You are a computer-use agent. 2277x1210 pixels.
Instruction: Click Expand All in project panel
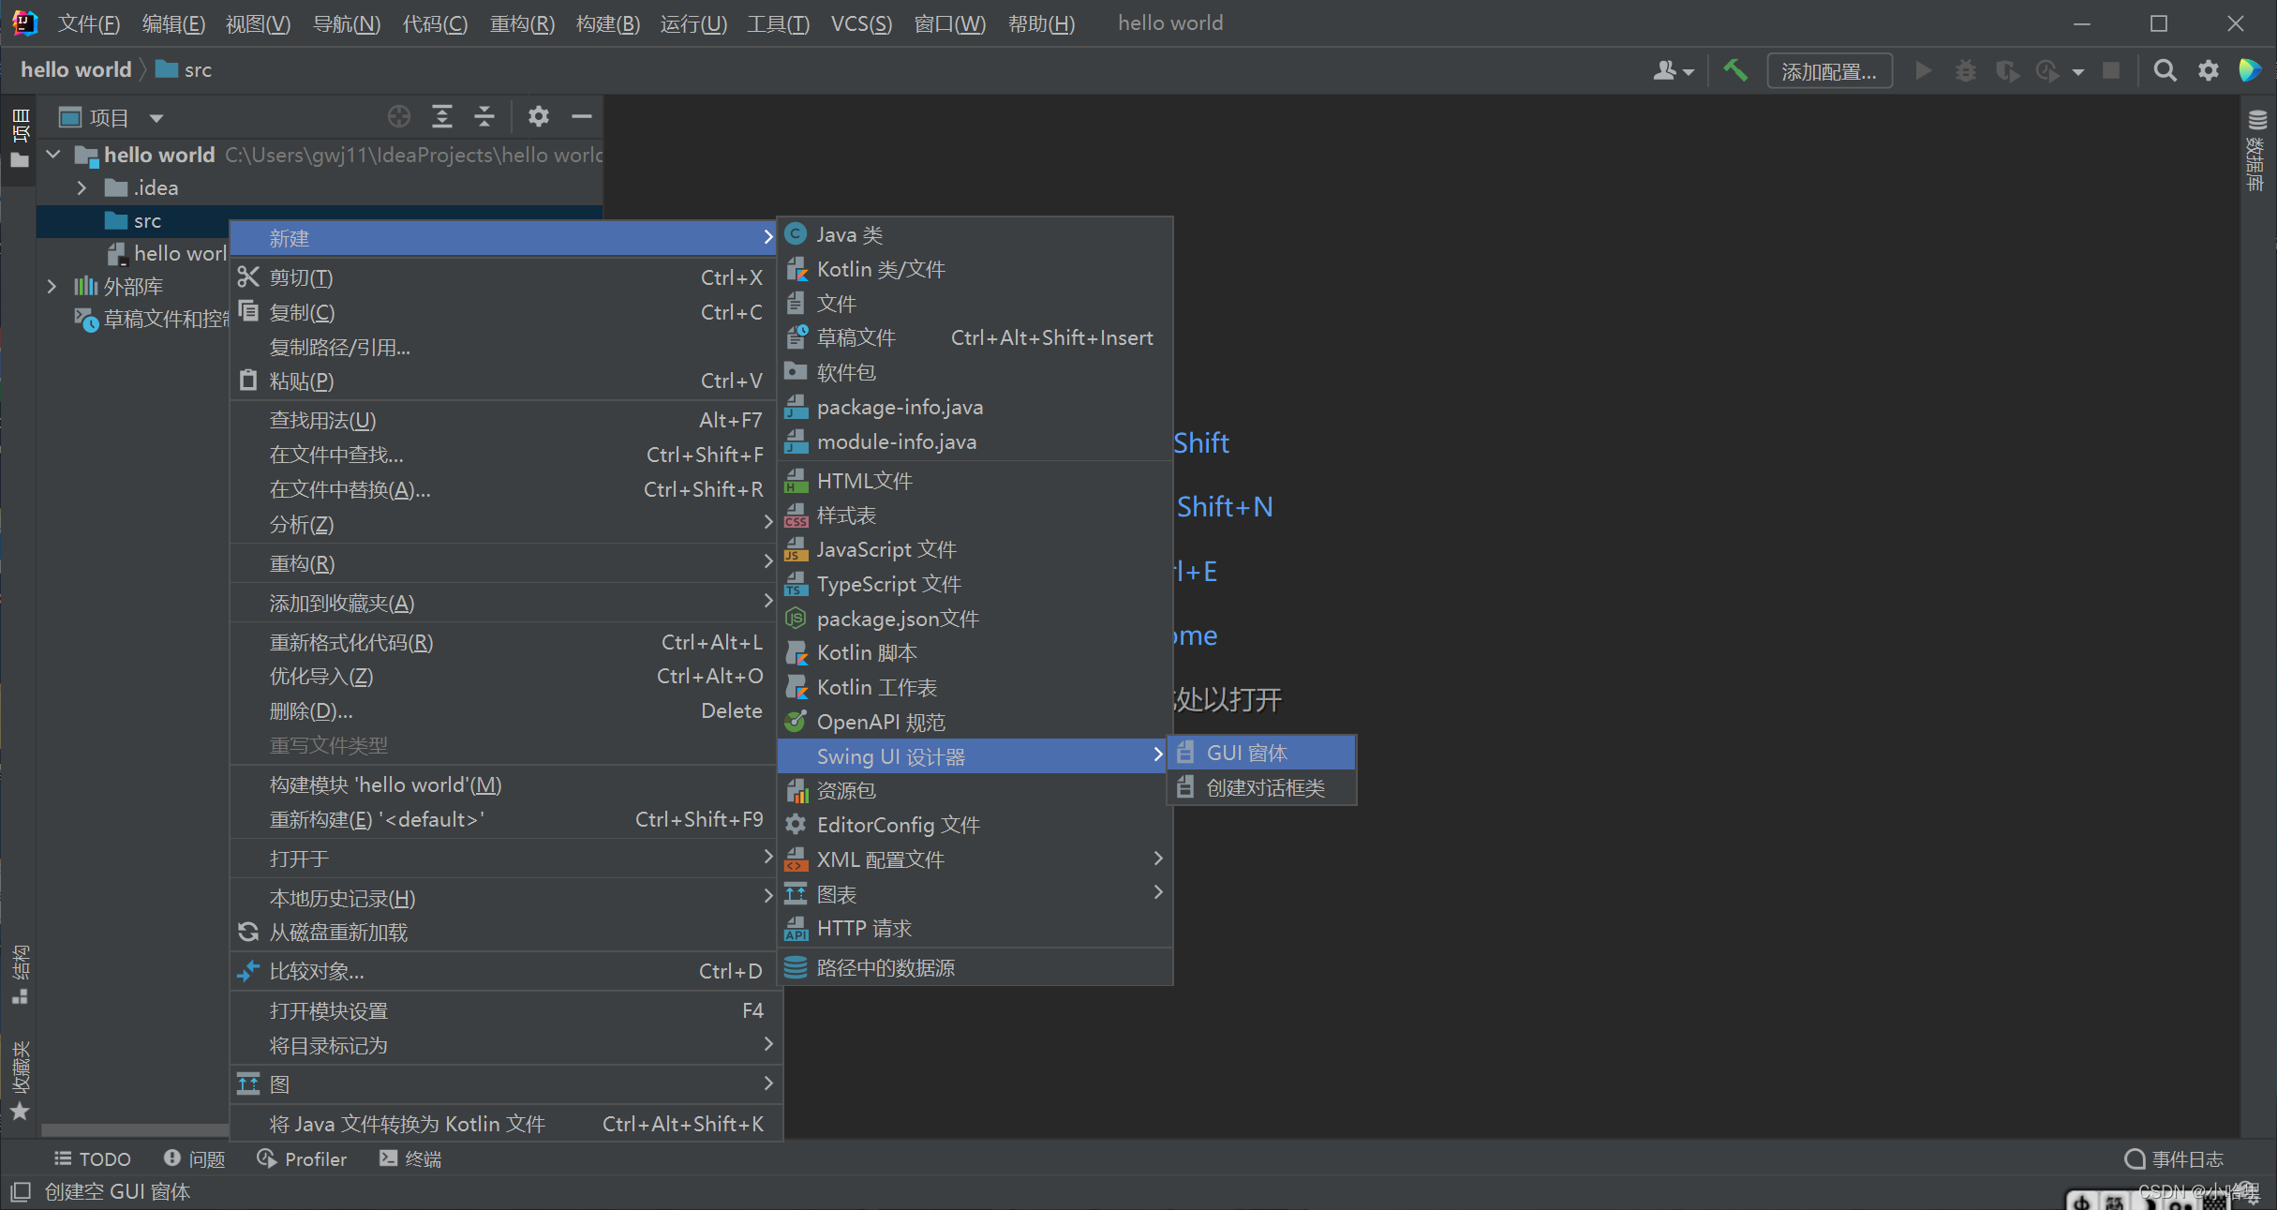tap(441, 117)
